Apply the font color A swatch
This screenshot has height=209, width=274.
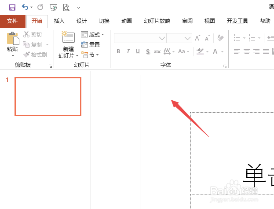pos(215,51)
